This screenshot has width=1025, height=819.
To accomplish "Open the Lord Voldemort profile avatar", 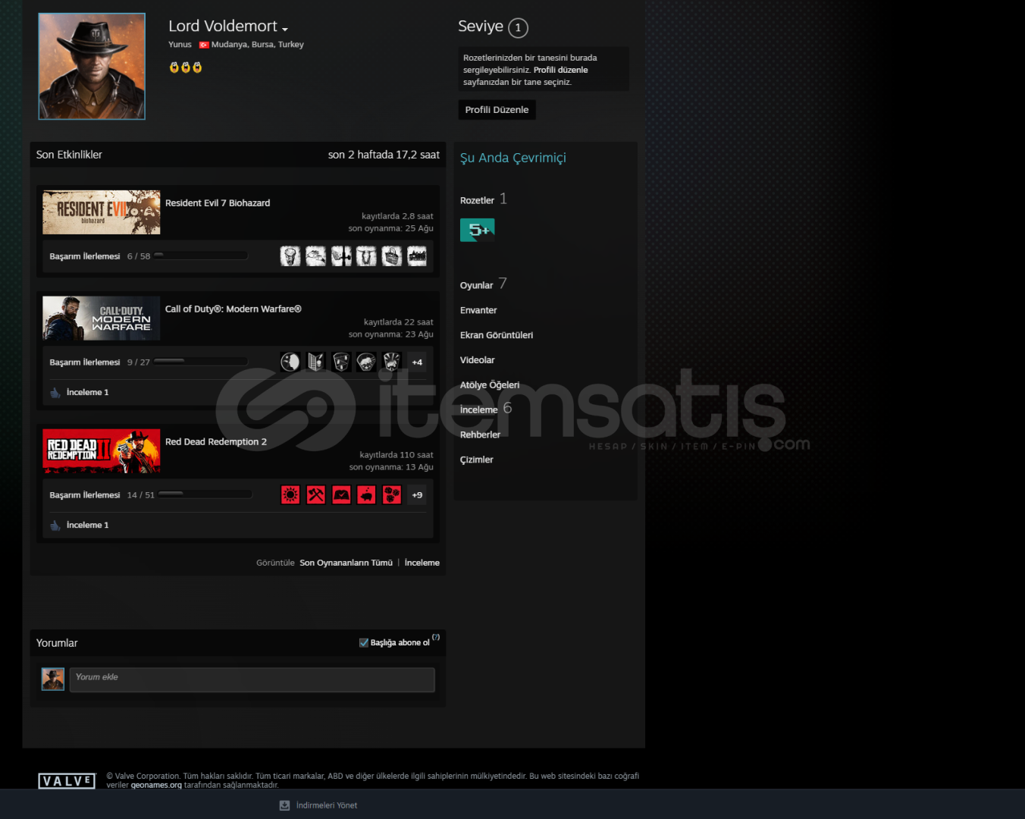I will [92, 66].
